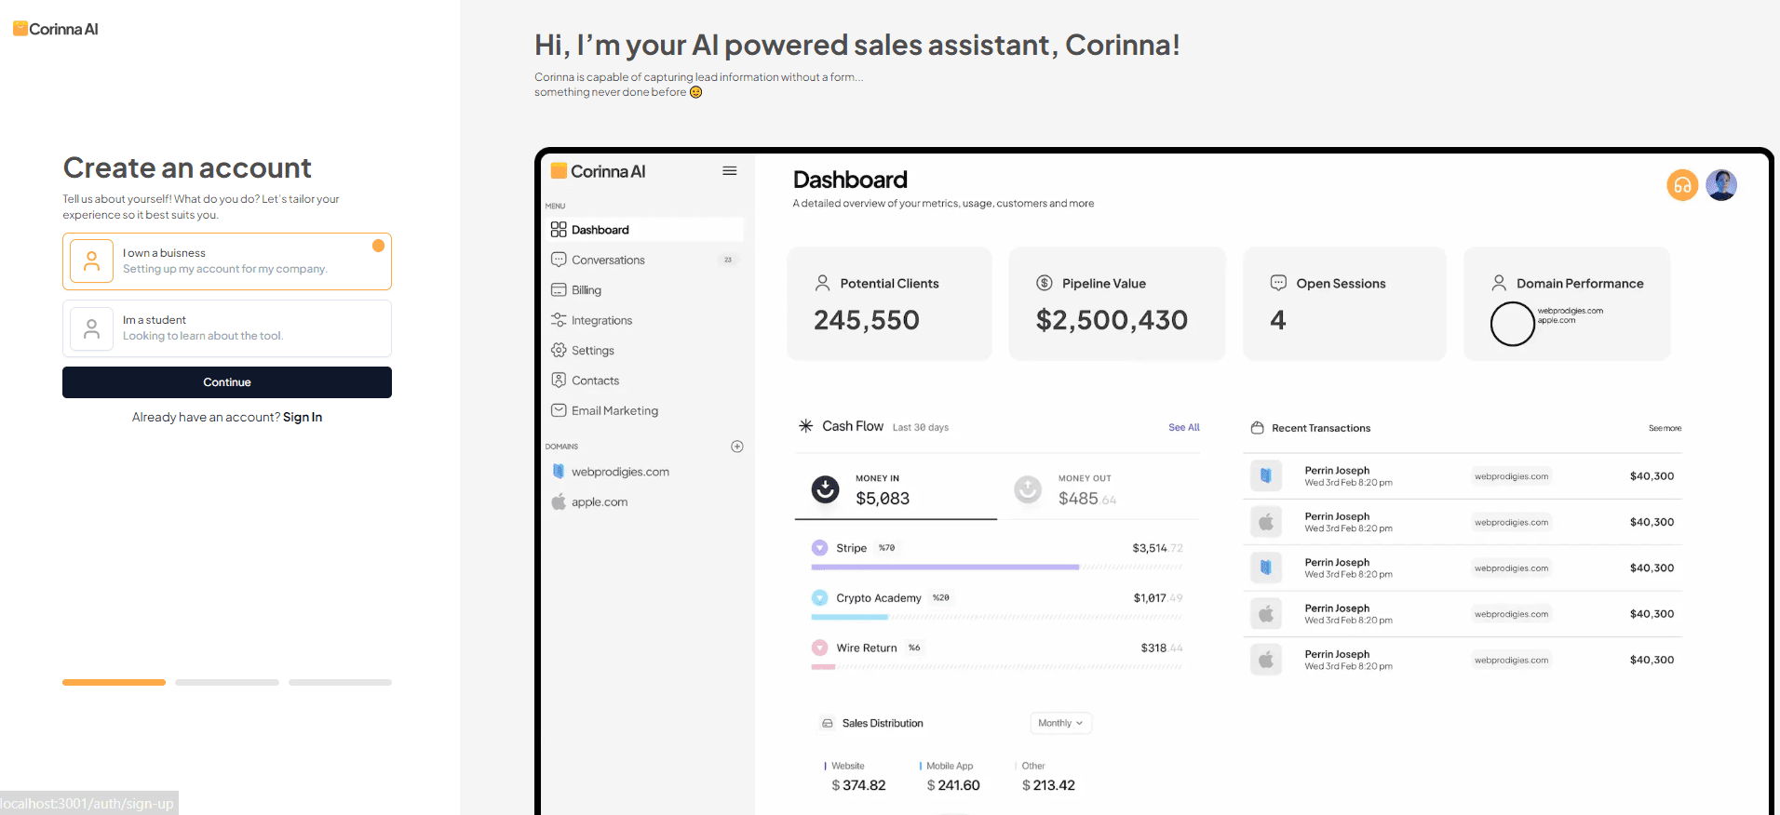Screen dimensions: 1780x815
Task: Click the orange selected indicator dot
Action: (378, 246)
